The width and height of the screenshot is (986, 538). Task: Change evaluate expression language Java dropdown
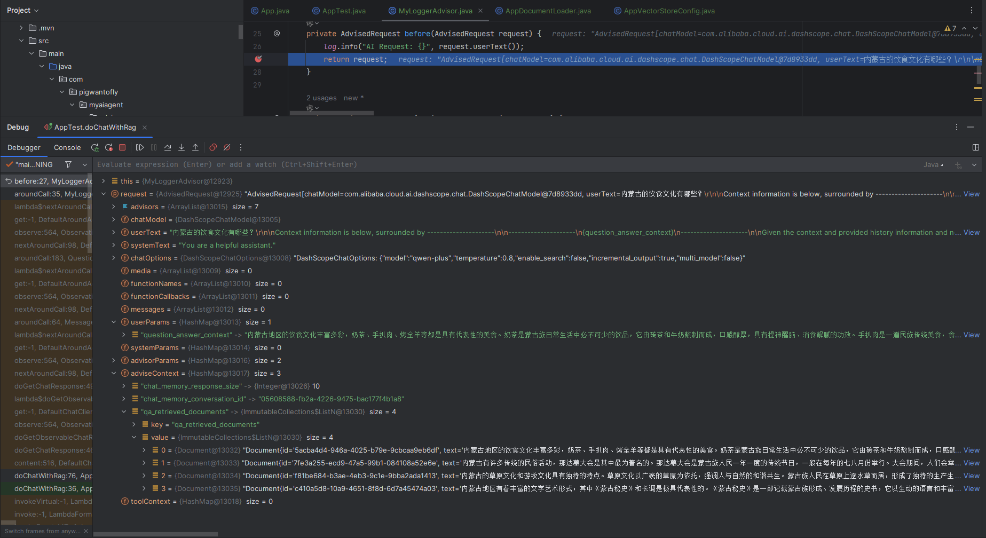[x=933, y=165]
